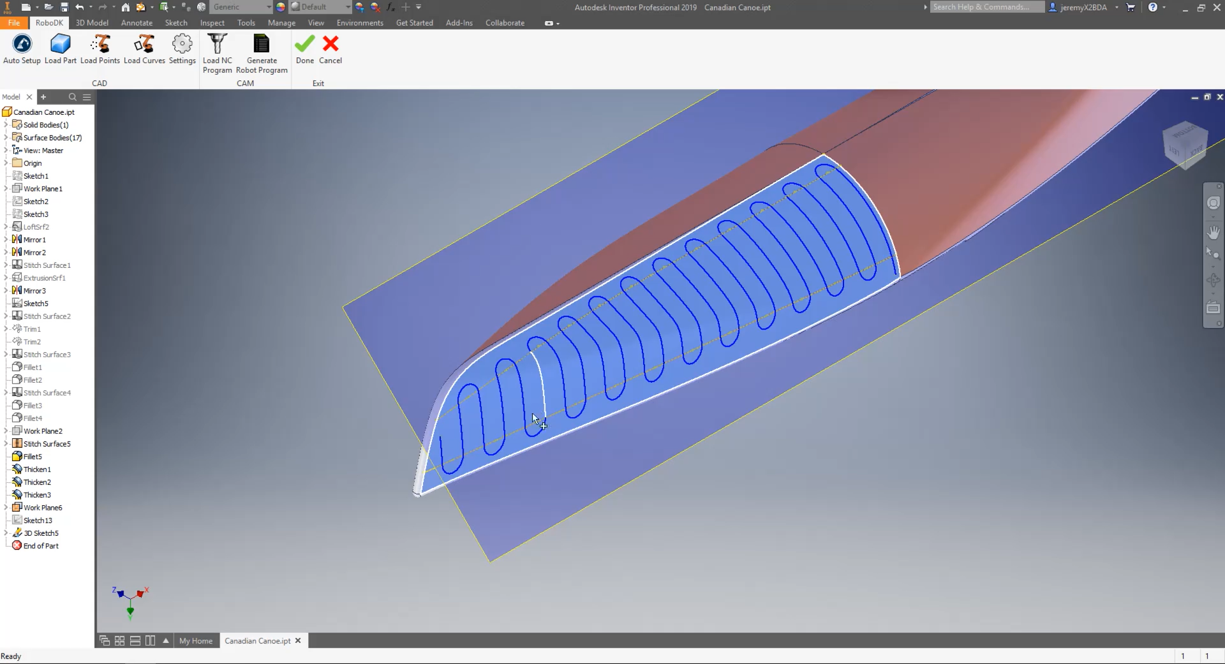
Task: Select the Pan hand tool in navigation bar
Action: (x=1213, y=232)
